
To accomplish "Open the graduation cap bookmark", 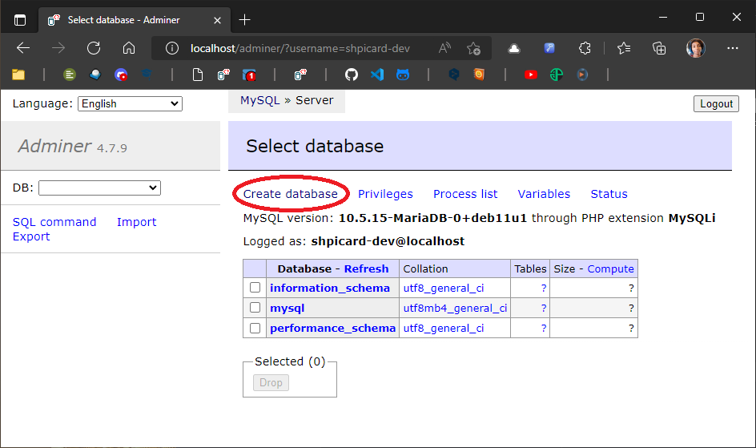I will tap(147, 74).
